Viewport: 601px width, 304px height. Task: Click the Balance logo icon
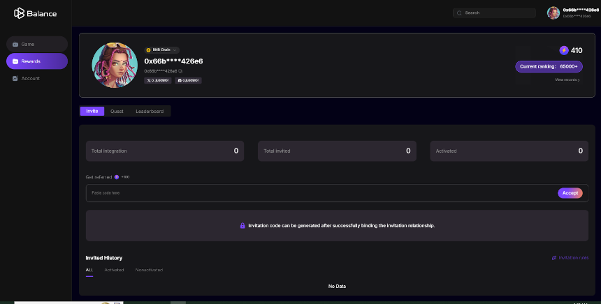[x=19, y=13]
